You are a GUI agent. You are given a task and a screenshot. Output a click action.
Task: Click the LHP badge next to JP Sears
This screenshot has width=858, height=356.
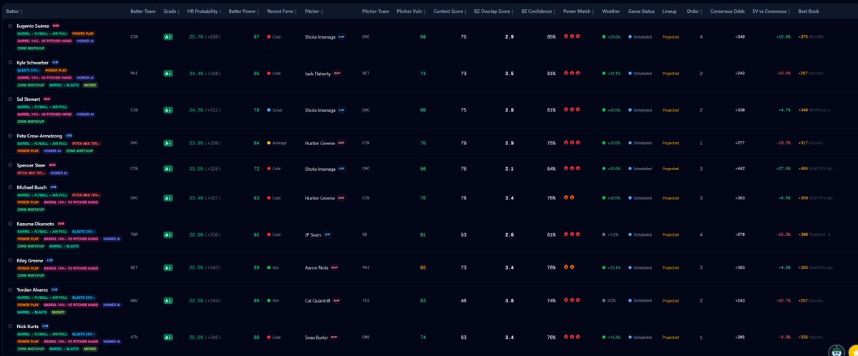[x=327, y=234]
